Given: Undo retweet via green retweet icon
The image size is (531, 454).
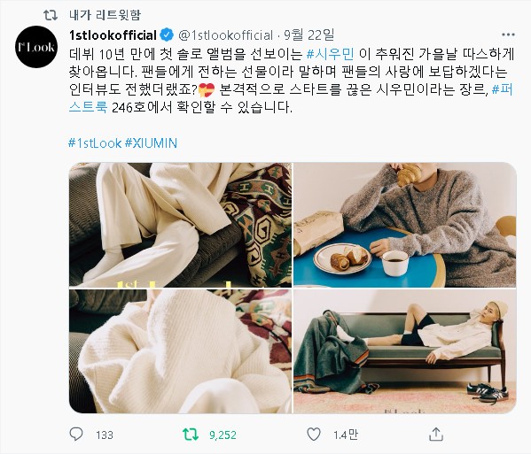Looking at the screenshot, I should 190,435.
